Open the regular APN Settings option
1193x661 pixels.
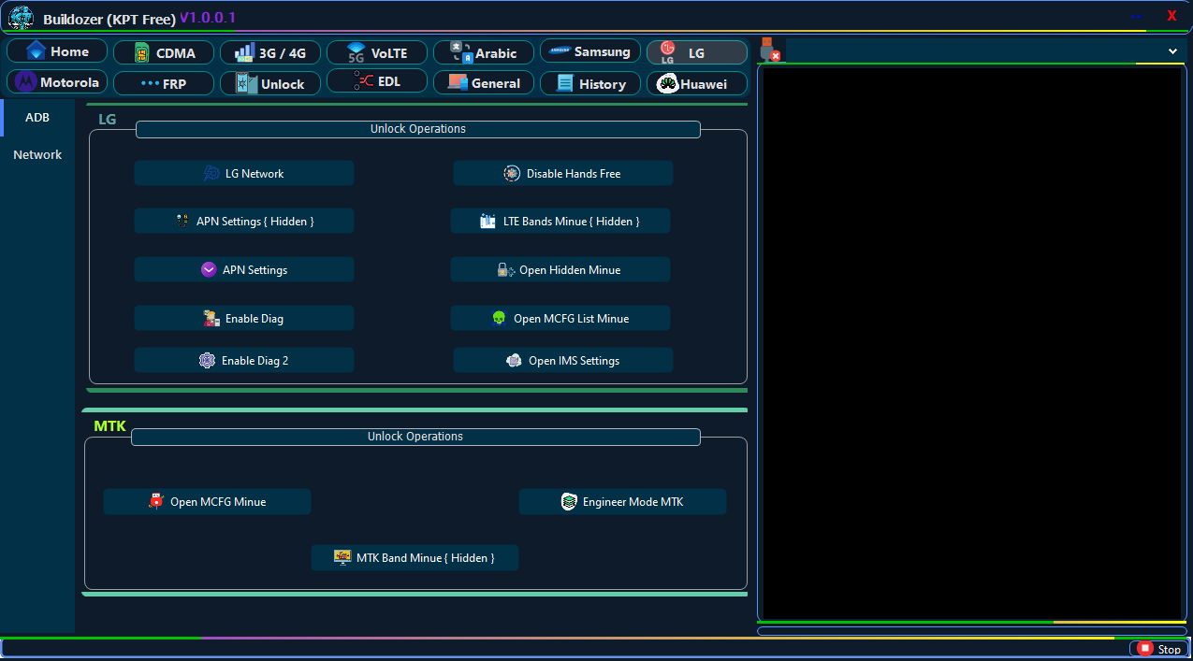pyautogui.click(x=244, y=270)
